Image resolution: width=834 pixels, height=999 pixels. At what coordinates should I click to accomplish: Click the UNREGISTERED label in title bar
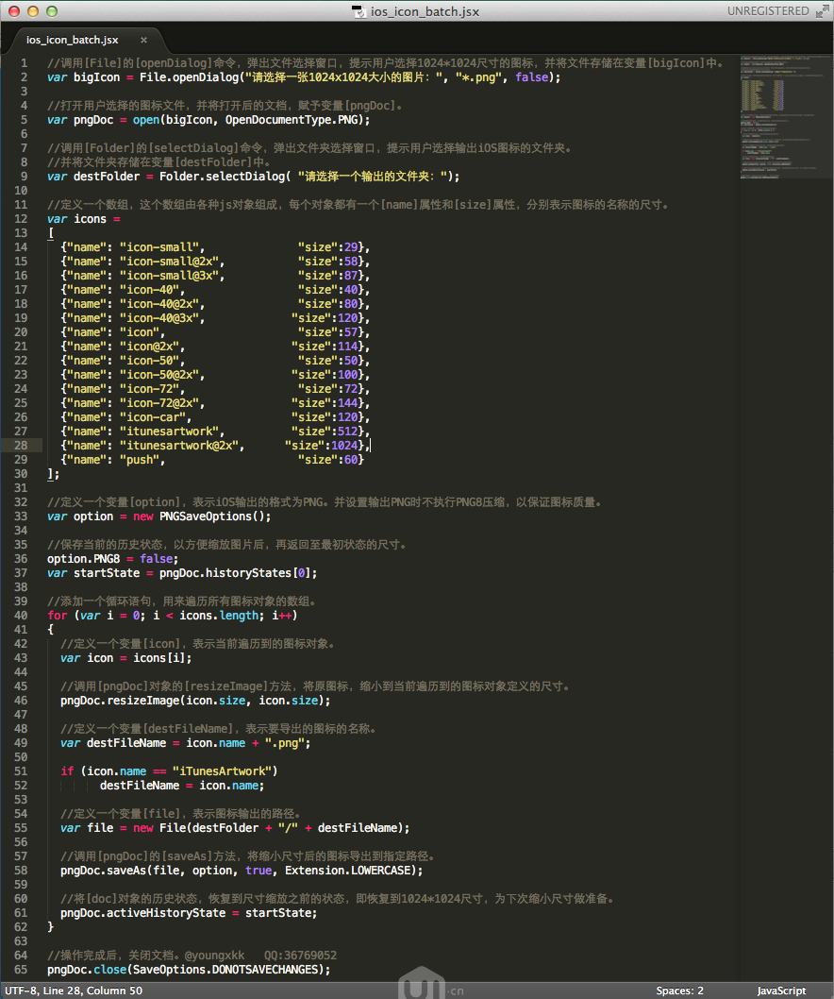pos(768,10)
